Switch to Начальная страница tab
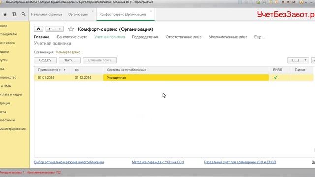This screenshot has height=177, width=315. 46,14
